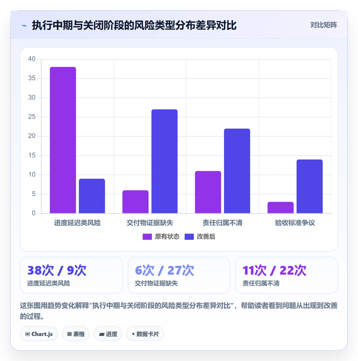Click the 进度延迟类风险 caption in first card
The width and height of the screenshot is (358, 361).
pyautogui.click(x=49, y=283)
